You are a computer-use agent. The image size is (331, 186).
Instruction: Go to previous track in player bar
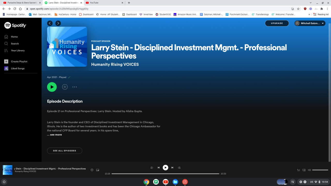coord(159,168)
